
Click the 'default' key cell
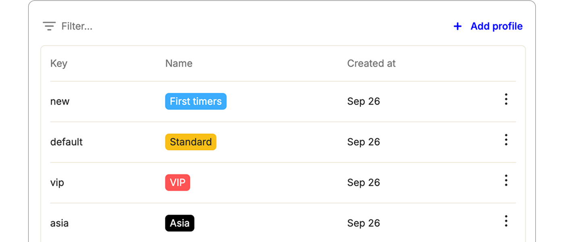click(66, 142)
